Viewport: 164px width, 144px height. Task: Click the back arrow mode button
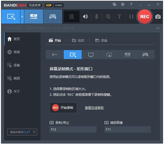[55, 55]
